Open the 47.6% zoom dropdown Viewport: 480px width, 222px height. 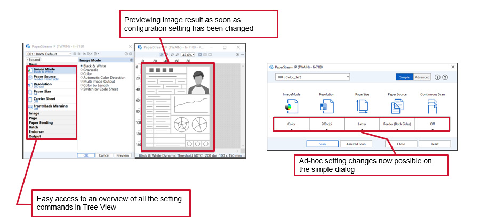[188, 55]
